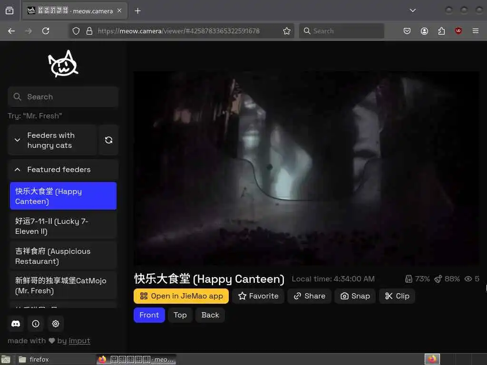Select the Mr. Fresh CatMojo feeder
The image size is (487, 365).
(63, 286)
